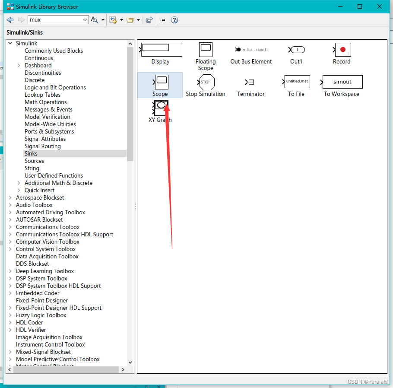Click the open folder icon

point(130,20)
